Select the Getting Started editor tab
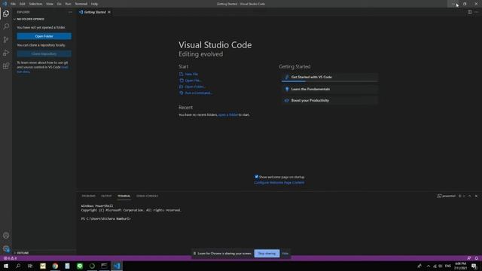482x271 pixels. (94, 12)
